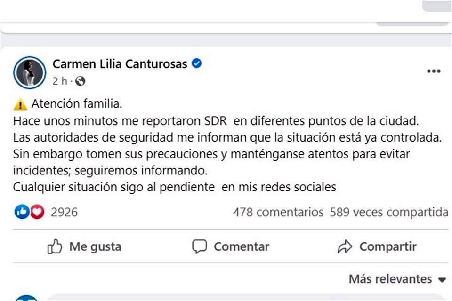452x301 pixels.
Task: Click the verified badge next to Carmen Lilia Canturosas
Action: click(196, 63)
